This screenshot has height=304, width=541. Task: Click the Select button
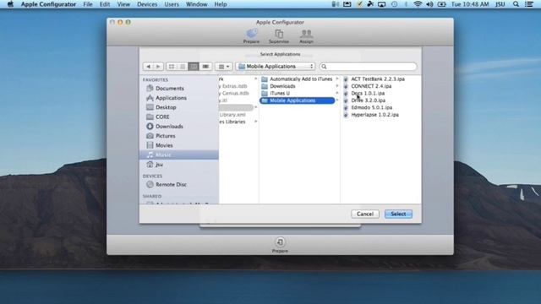pyautogui.click(x=398, y=214)
